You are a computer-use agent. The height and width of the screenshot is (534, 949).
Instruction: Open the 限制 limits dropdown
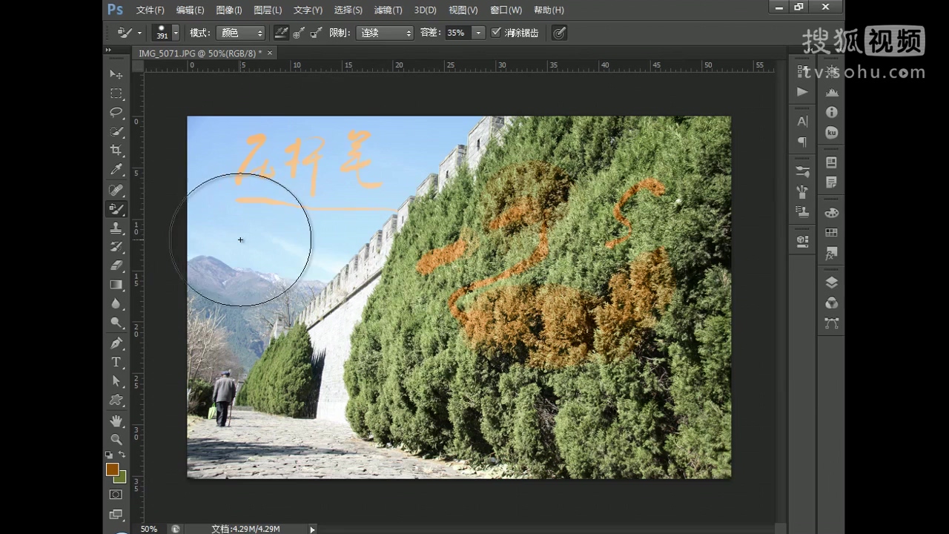(x=385, y=33)
